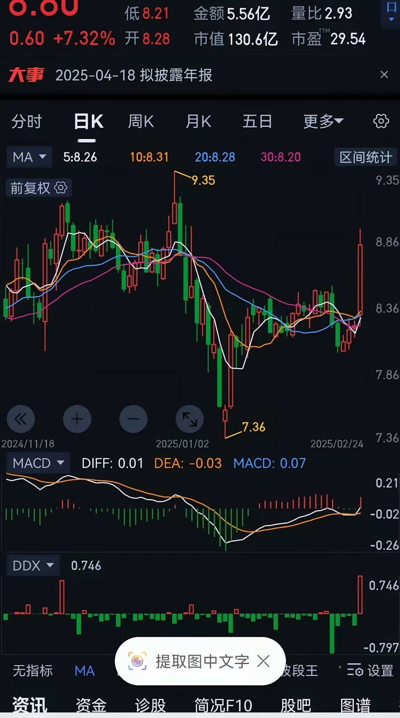Tap the 2025/01/02 date label
The width and height of the screenshot is (400, 718).
tap(182, 443)
